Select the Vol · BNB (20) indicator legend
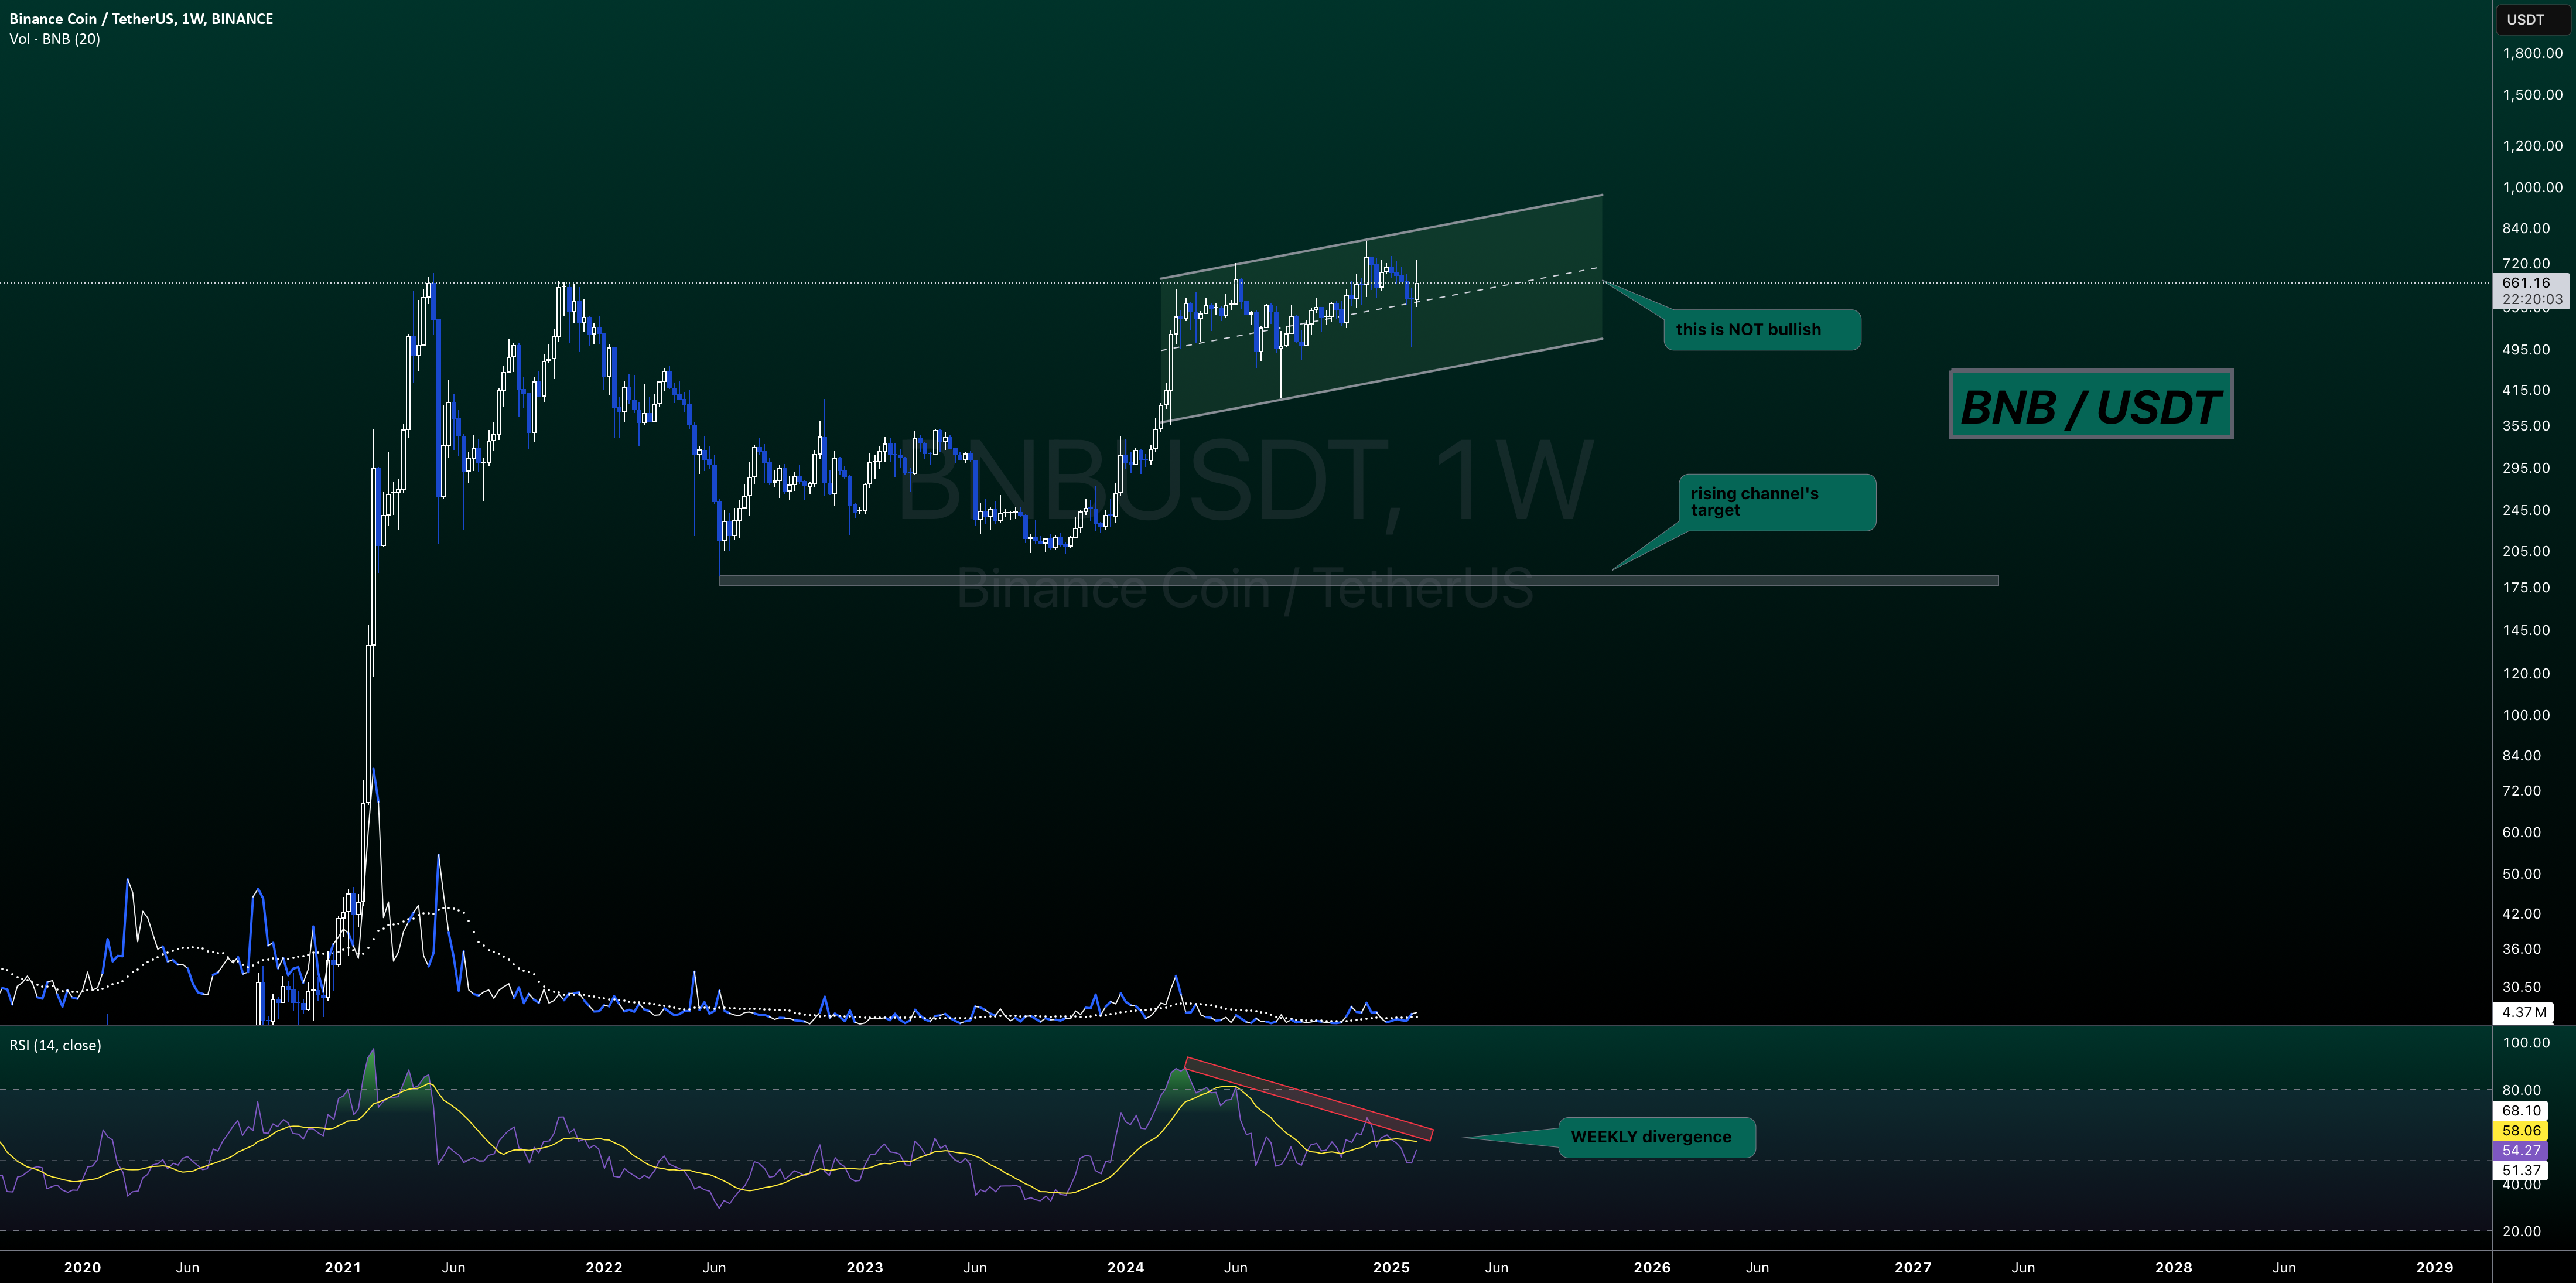The width and height of the screenshot is (2576, 1283). pos(55,39)
